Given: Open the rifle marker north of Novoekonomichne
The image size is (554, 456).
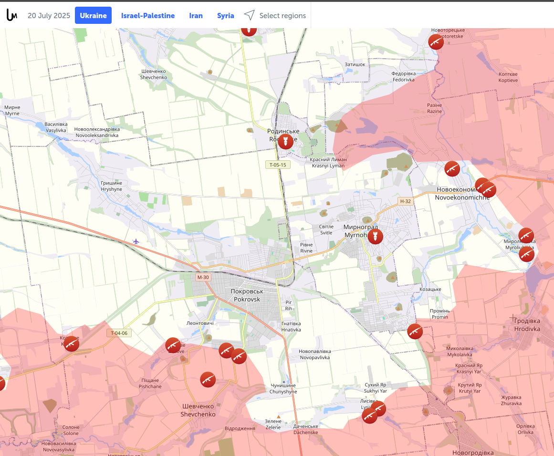Looking at the screenshot, I should click(x=452, y=169).
